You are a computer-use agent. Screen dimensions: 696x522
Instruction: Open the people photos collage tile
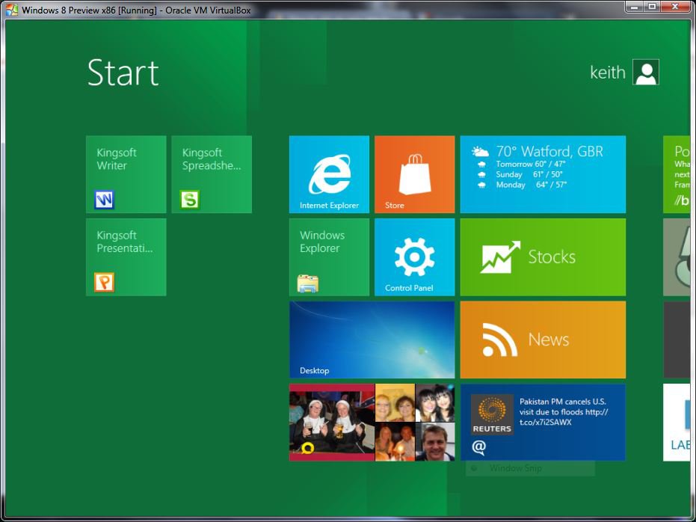click(372, 423)
